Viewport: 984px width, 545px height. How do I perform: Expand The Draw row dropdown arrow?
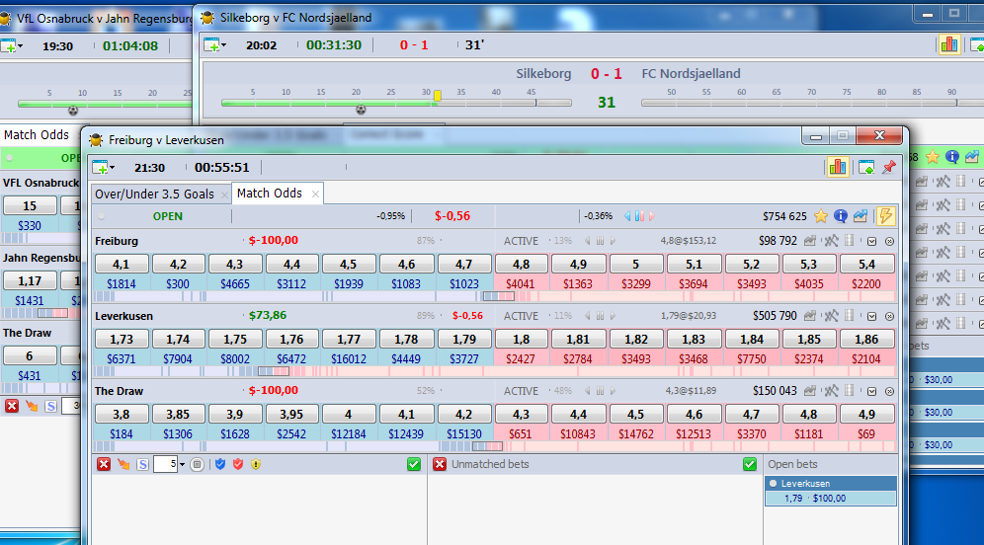[871, 391]
